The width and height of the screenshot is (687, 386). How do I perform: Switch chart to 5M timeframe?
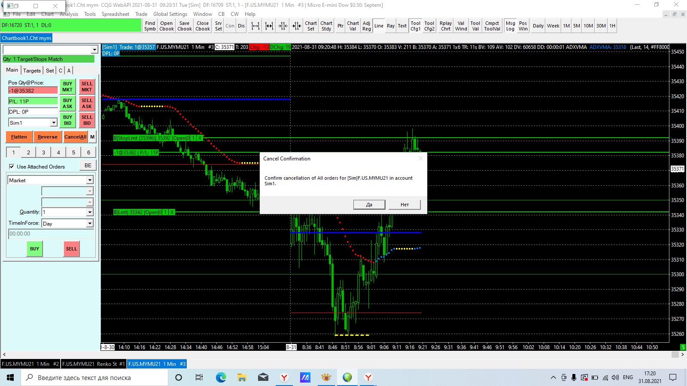577,26
